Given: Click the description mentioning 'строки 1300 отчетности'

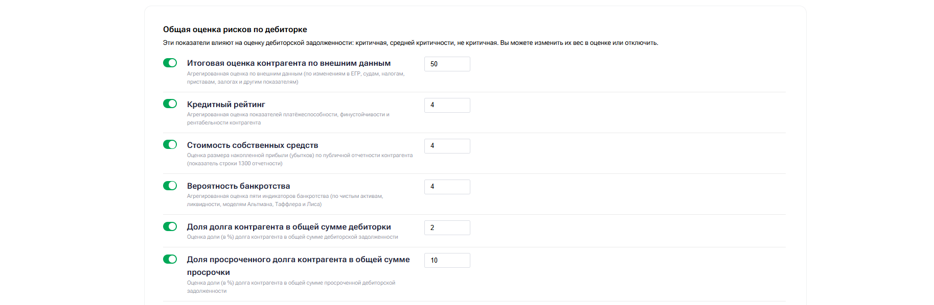Looking at the screenshot, I should click(300, 159).
